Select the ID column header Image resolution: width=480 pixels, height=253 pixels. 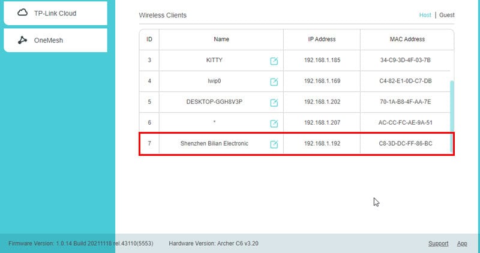tap(149, 39)
